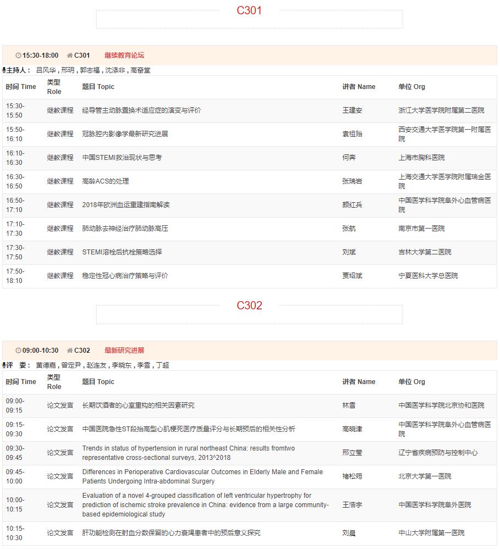500x550 pixels.
Task: Click 论文发言 in the 10:15-10:30 row
Action: (x=61, y=533)
